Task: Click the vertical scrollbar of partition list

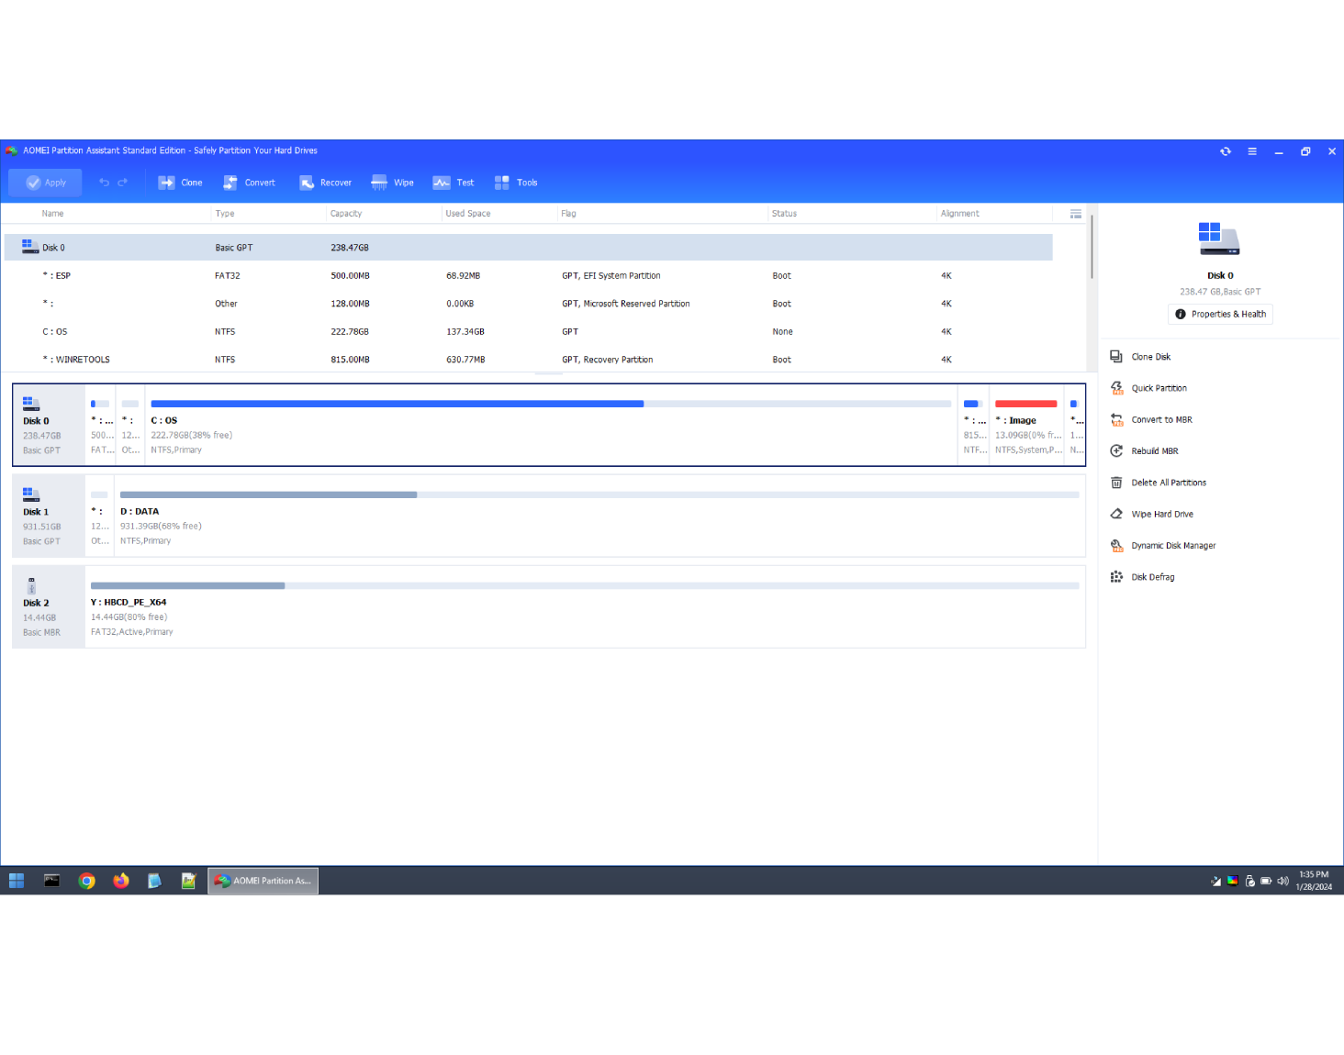Action: (1092, 248)
